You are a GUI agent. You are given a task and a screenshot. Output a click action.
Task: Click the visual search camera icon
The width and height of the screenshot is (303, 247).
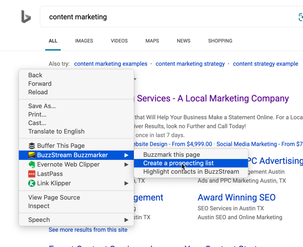pyautogui.click(x=301, y=17)
